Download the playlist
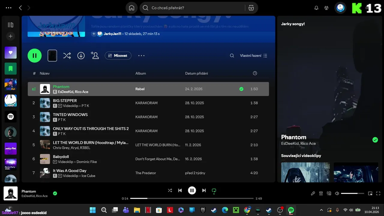This screenshot has height=216, width=384. tap(81, 55)
